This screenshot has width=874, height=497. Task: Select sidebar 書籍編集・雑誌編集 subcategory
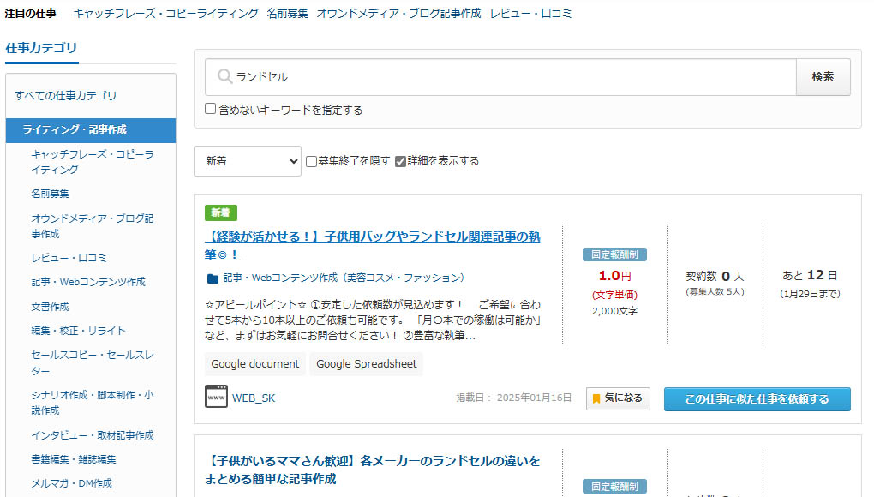pyautogui.click(x=74, y=459)
